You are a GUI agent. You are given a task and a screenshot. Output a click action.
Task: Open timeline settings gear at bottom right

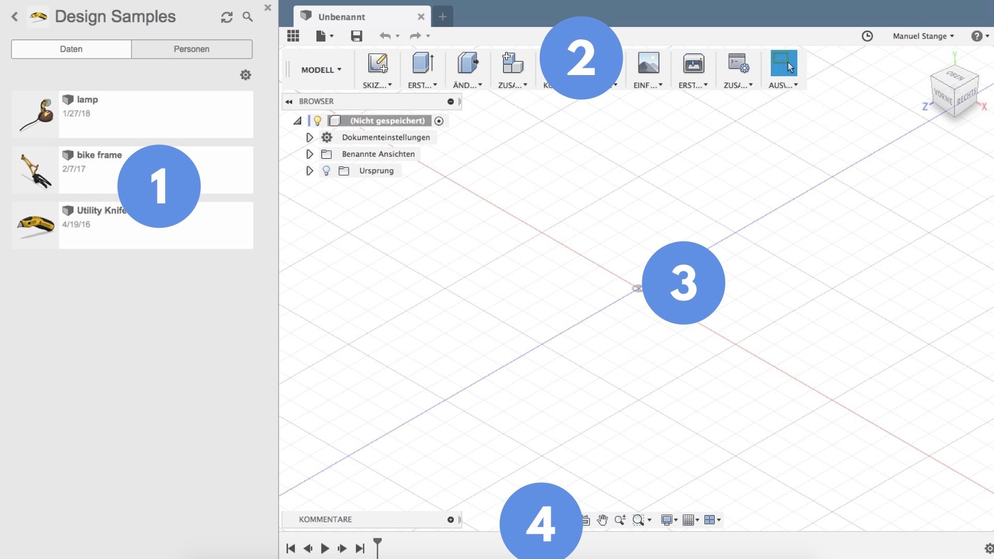(988, 548)
